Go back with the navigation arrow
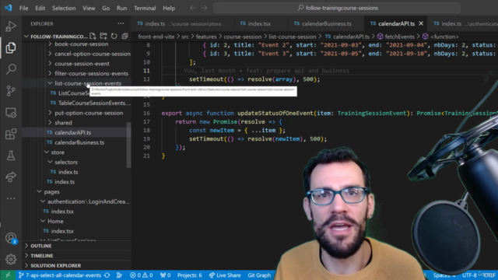 192,8
